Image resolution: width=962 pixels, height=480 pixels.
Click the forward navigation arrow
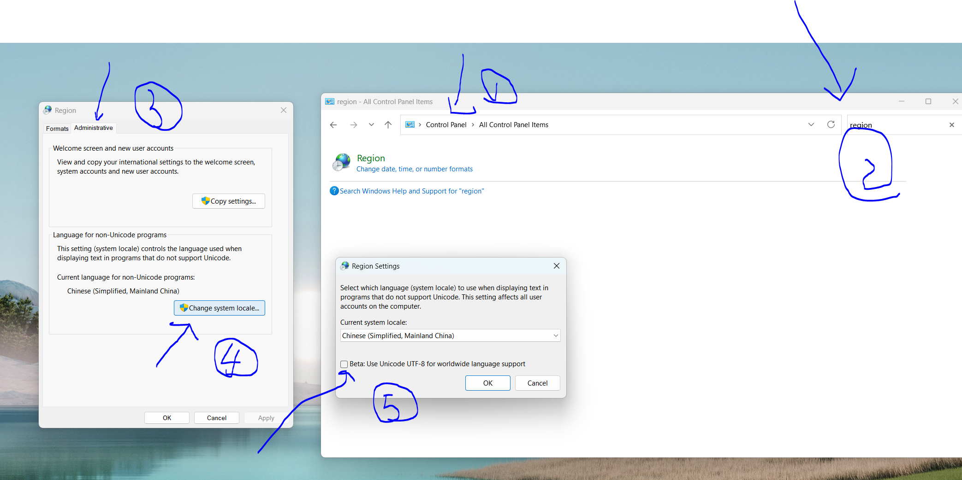[x=353, y=124]
